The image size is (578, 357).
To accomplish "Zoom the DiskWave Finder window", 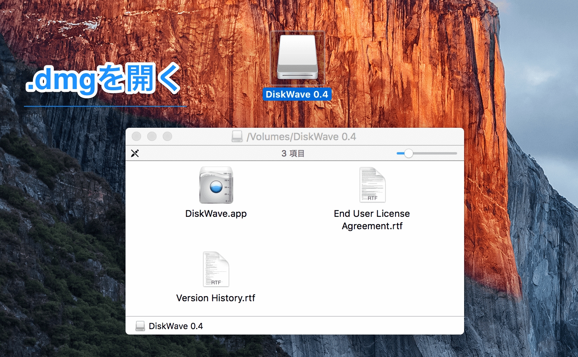I will (167, 136).
